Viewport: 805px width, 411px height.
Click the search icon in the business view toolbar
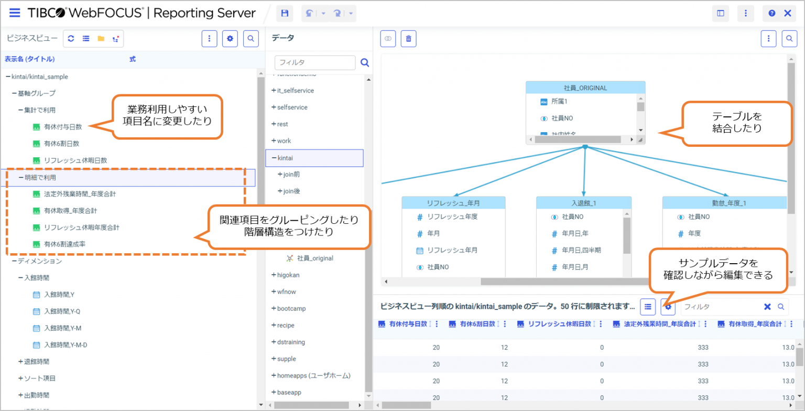tap(251, 38)
